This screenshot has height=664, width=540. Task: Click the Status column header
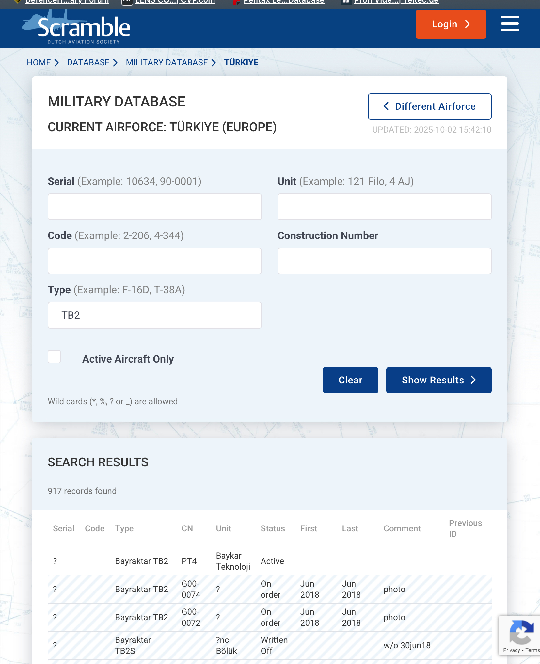tap(273, 528)
